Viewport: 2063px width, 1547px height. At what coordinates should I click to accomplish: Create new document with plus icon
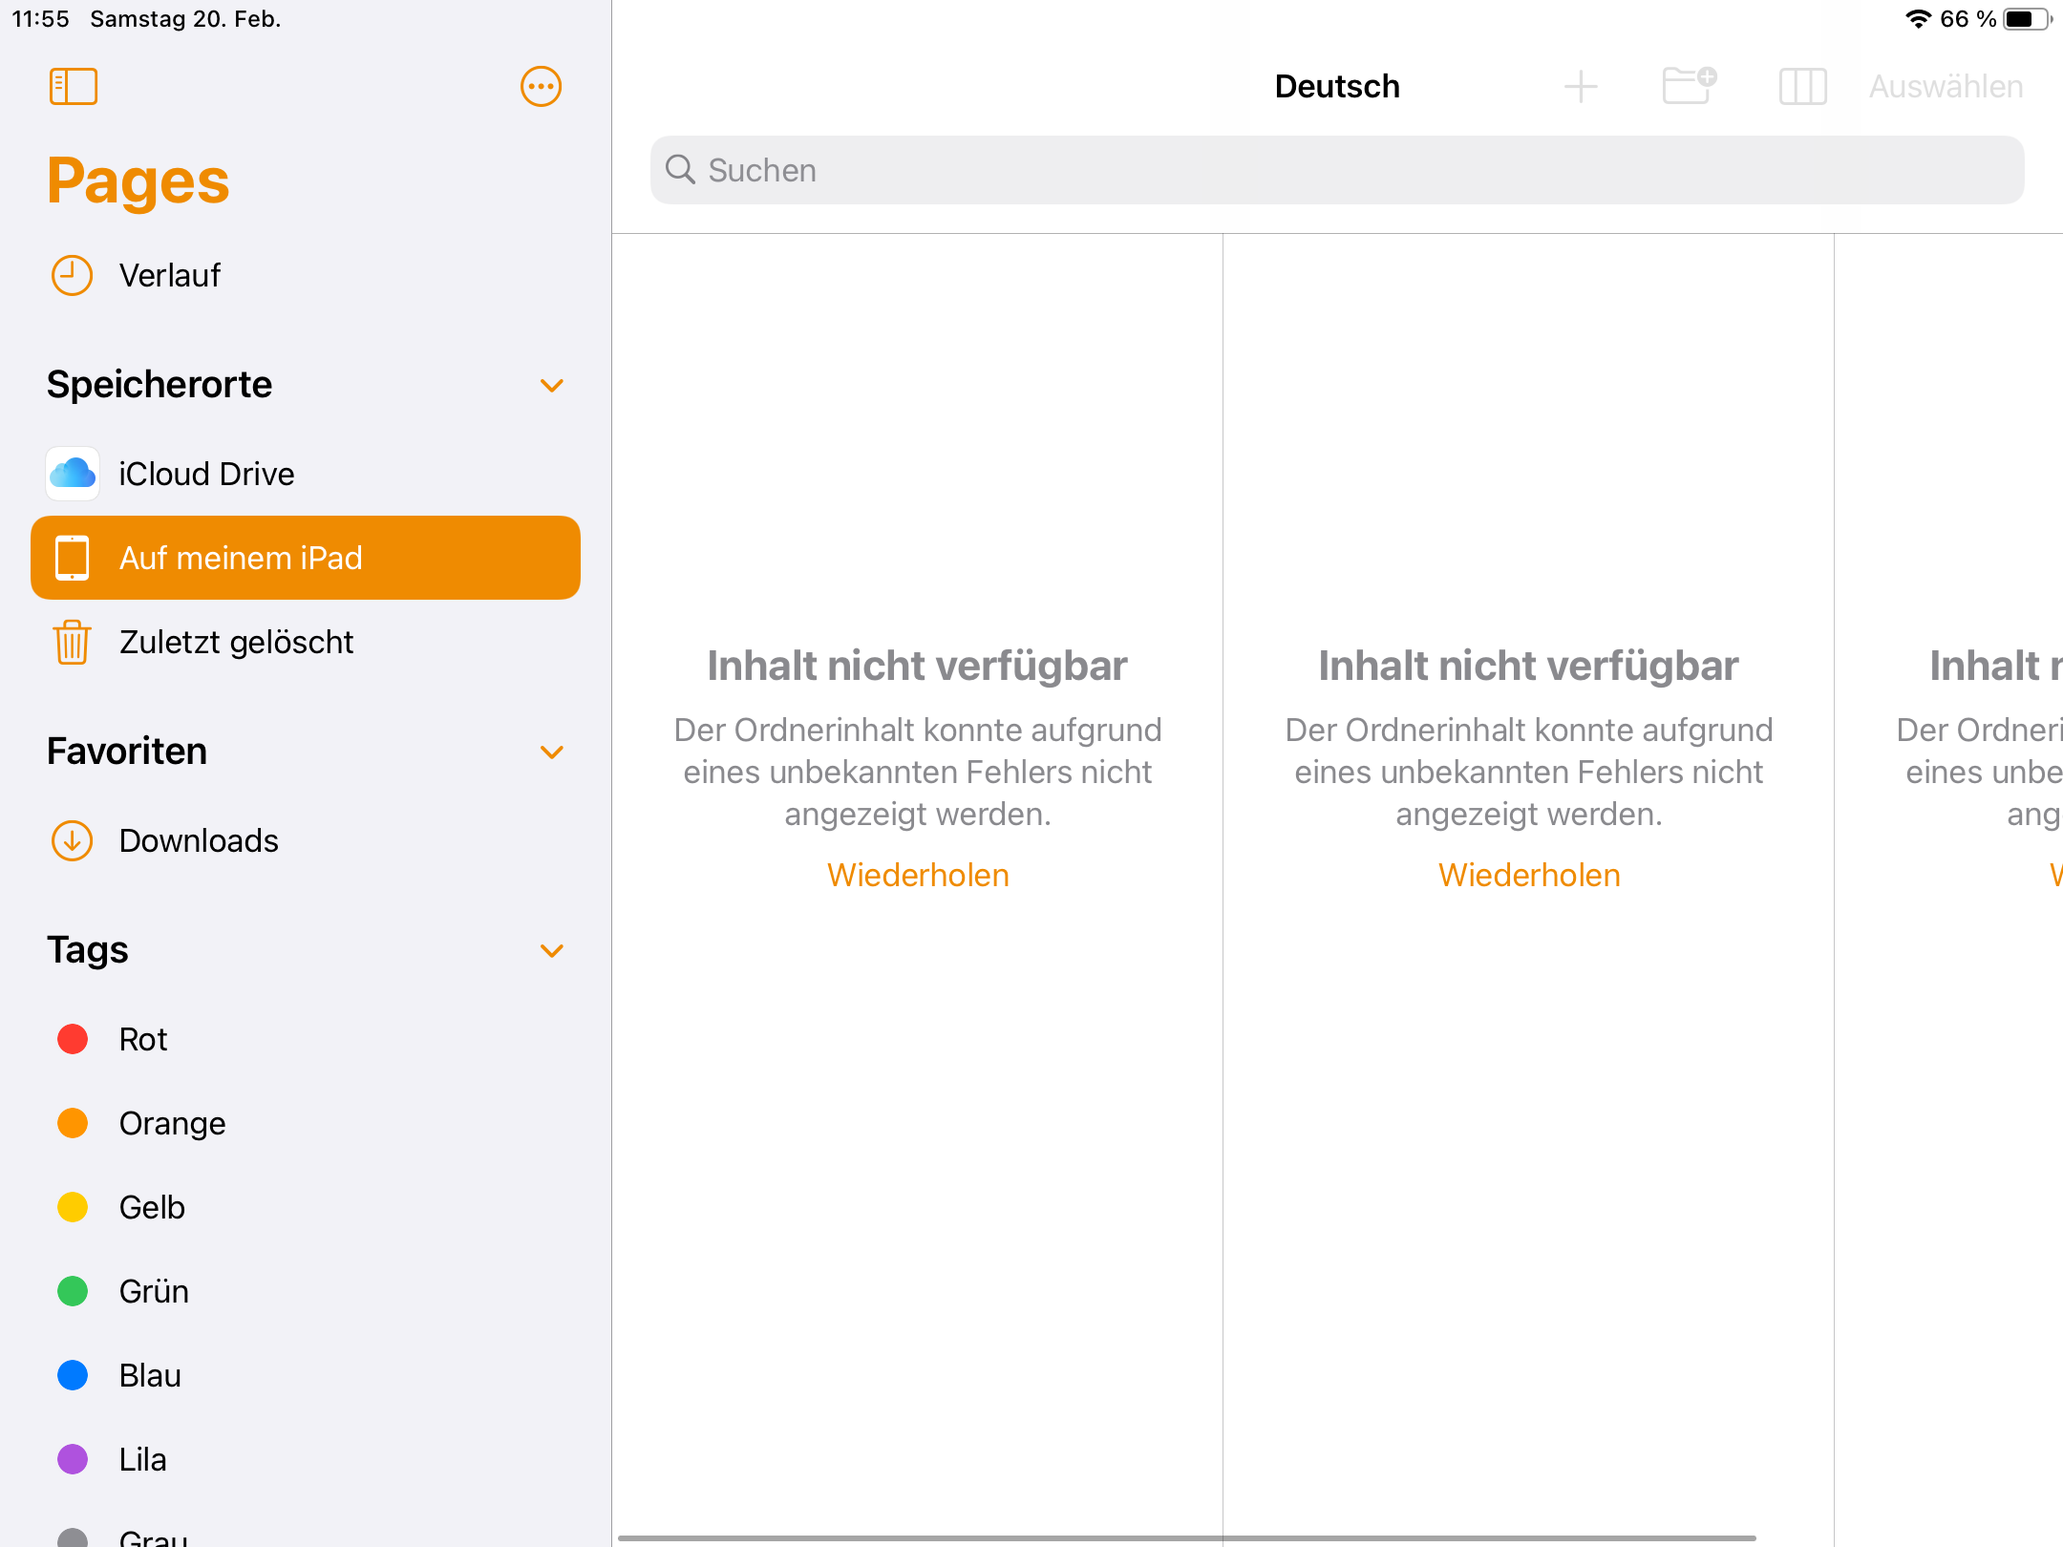1581,87
